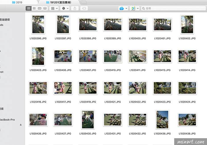Select photo L1020410.JPG
This screenshot has width=207, height=145.
[112, 56]
